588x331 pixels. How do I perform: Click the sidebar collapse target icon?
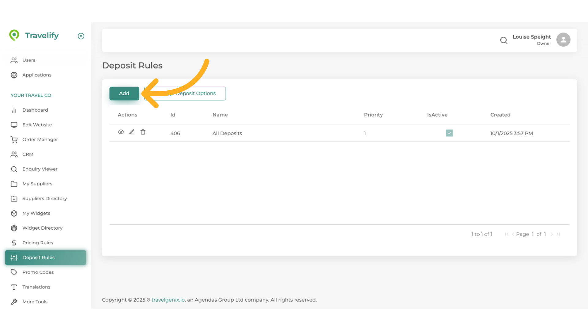81,36
